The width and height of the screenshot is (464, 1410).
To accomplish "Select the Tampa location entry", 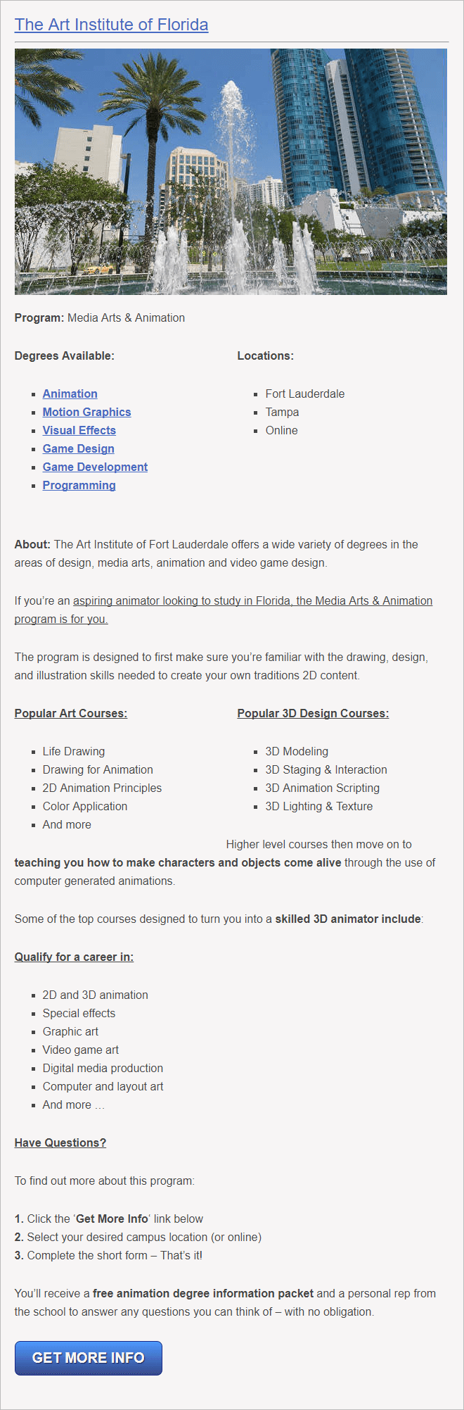I will point(282,412).
